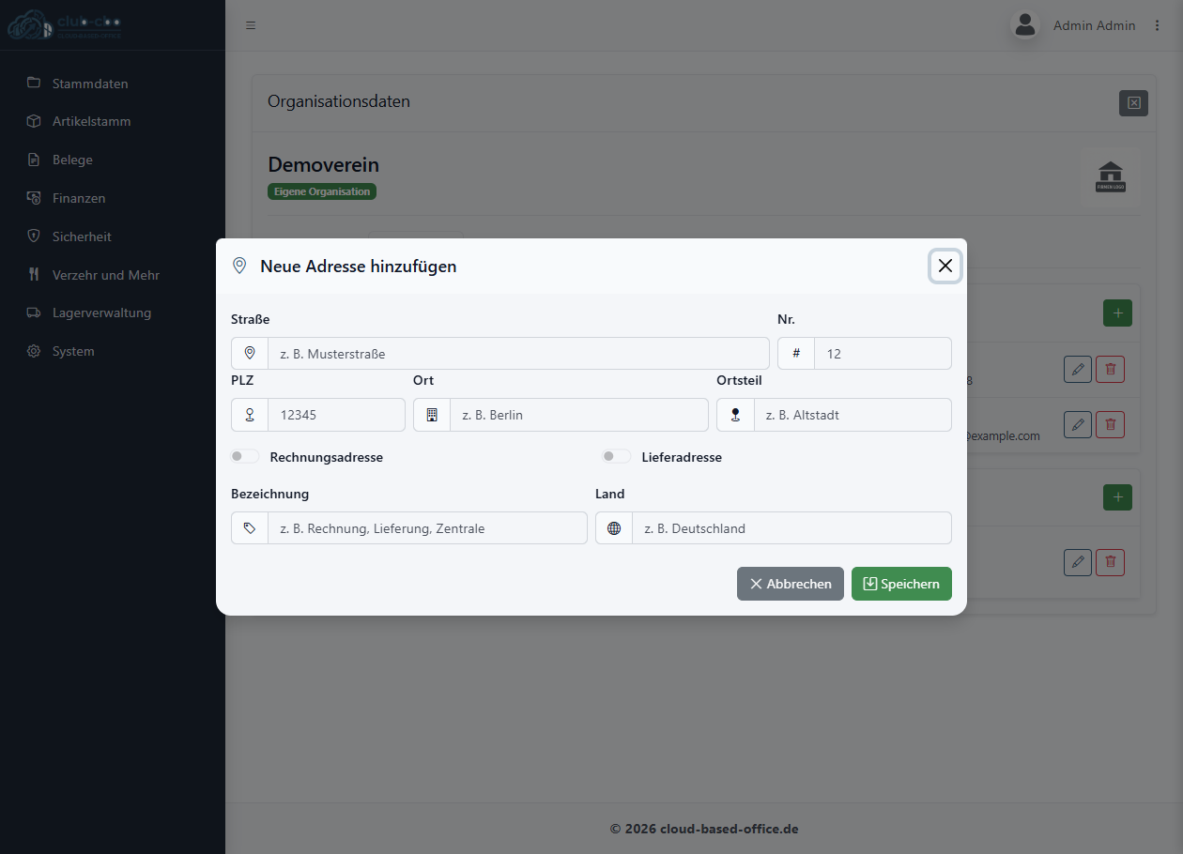
Task: Click the Belege document icon
Action: coord(34,160)
